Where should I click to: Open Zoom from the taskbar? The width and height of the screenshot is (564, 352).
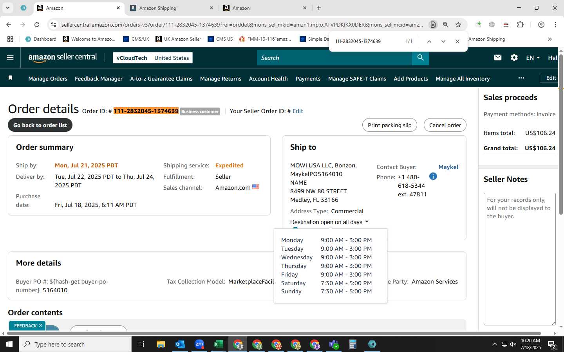[x=199, y=344]
